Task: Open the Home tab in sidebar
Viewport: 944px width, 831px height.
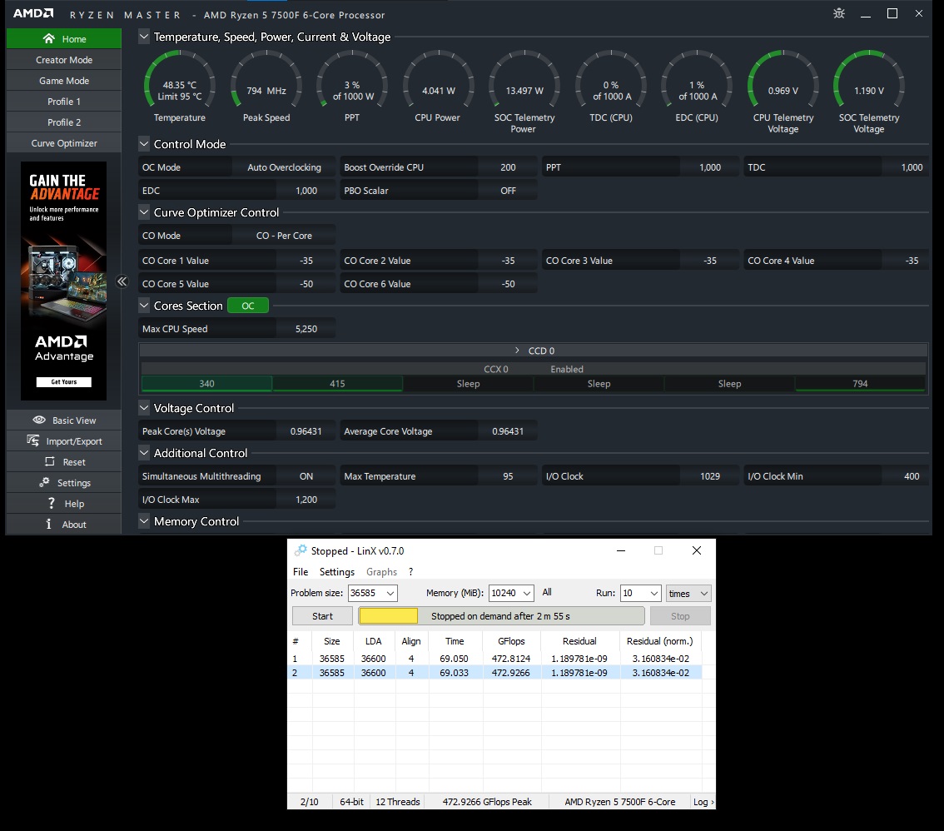Action: click(x=64, y=38)
